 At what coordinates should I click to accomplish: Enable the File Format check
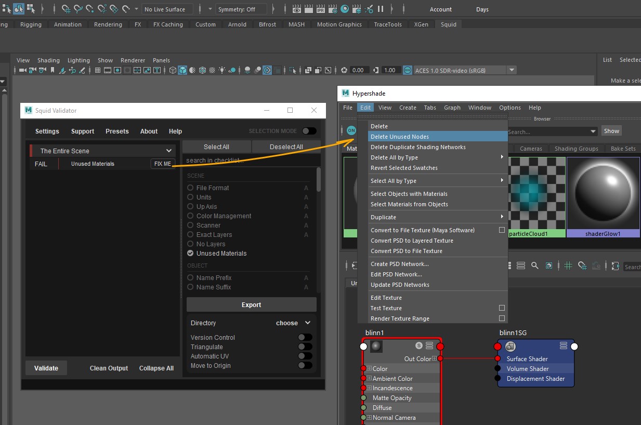click(190, 188)
